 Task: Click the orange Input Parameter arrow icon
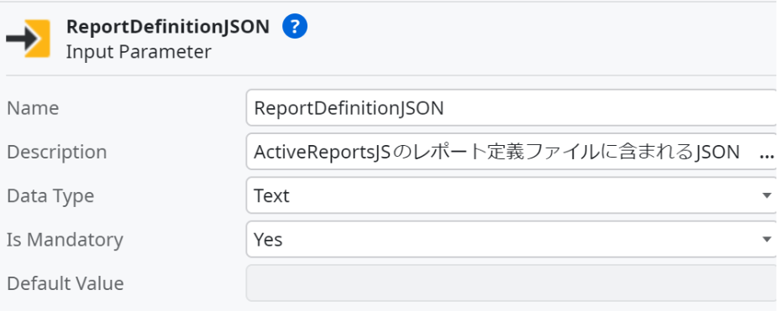pyautogui.click(x=29, y=39)
